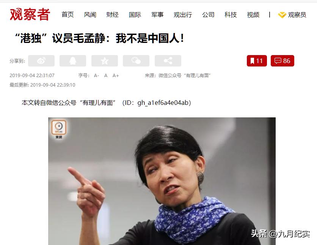The image size is (317, 245).
Task: Open generic share options icon
Action: click(168, 61)
